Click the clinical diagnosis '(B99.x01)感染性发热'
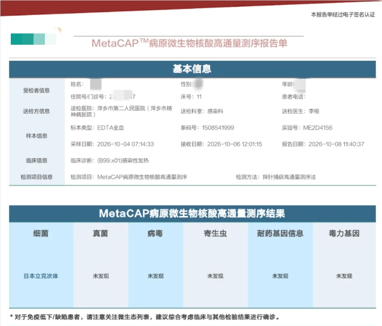The image size is (382, 326). pyautogui.click(x=123, y=160)
